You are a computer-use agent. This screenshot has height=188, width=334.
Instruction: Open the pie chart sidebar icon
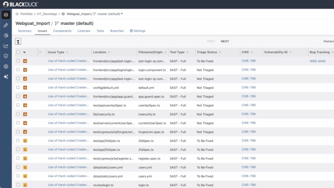coord(6,36)
